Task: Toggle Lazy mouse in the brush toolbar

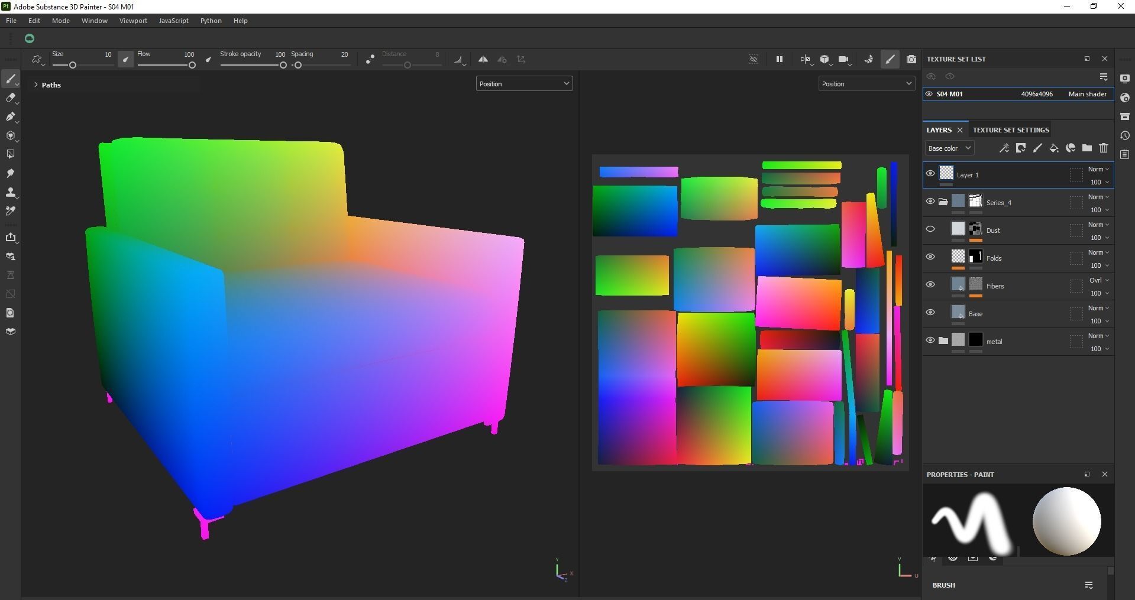Action: [x=370, y=59]
